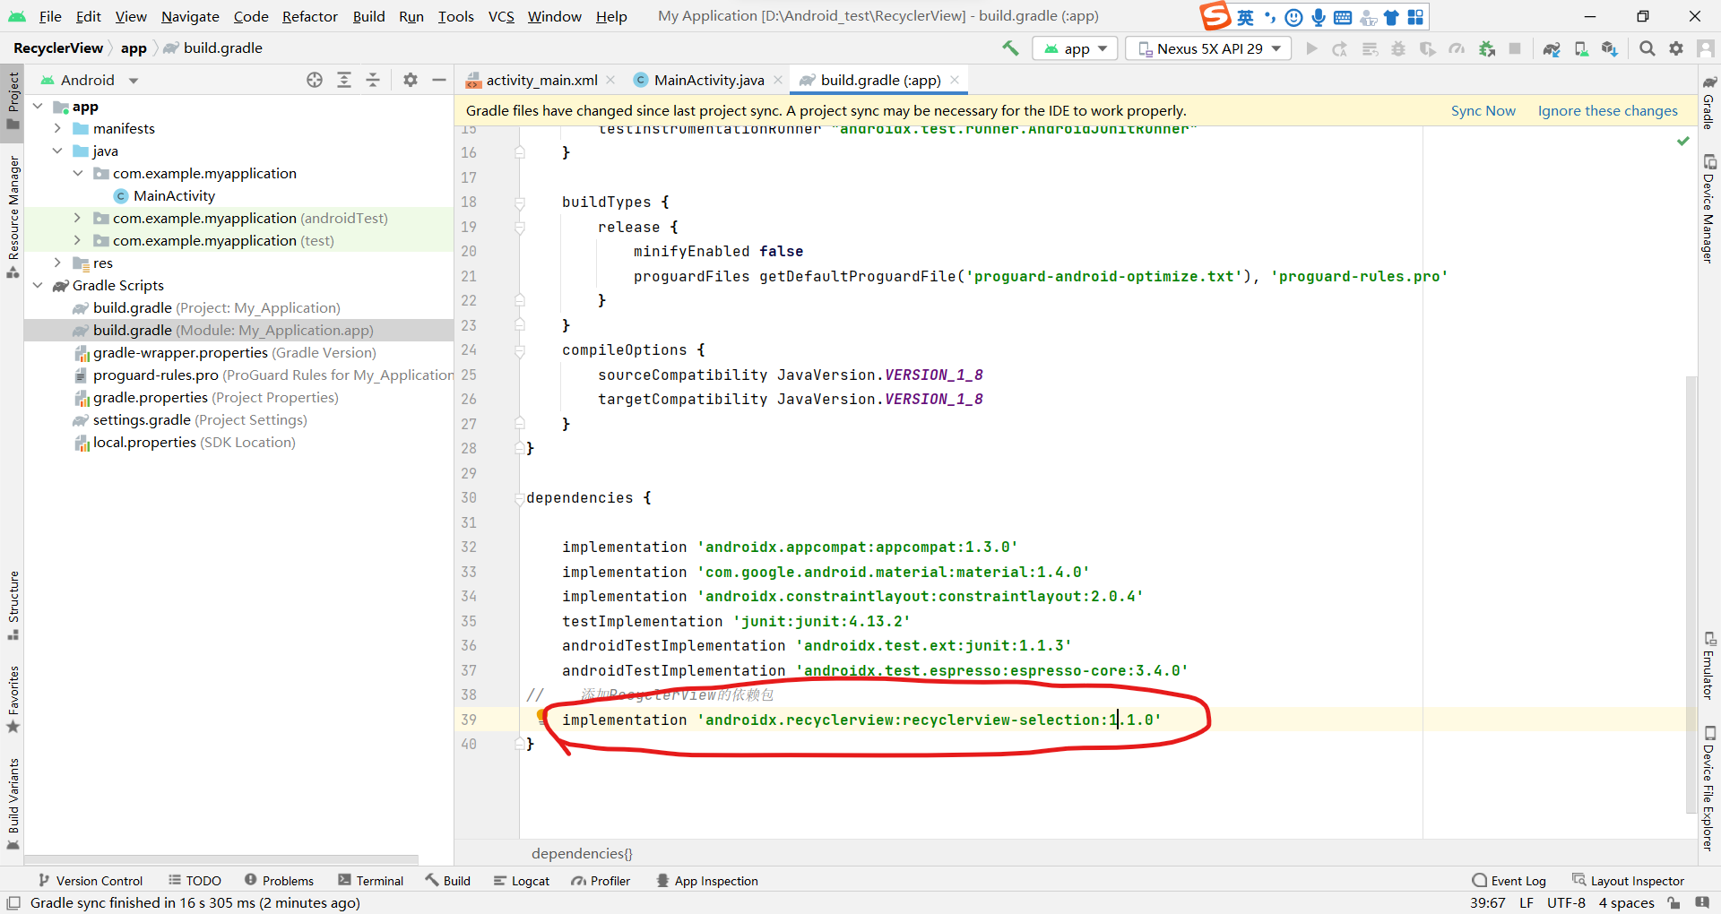1721x914 pixels.
Task: Debug the app using the bug icon
Action: pyautogui.click(x=1398, y=49)
